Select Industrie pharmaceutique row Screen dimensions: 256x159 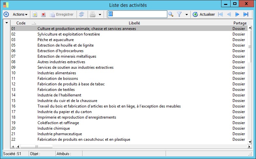[129, 134]
